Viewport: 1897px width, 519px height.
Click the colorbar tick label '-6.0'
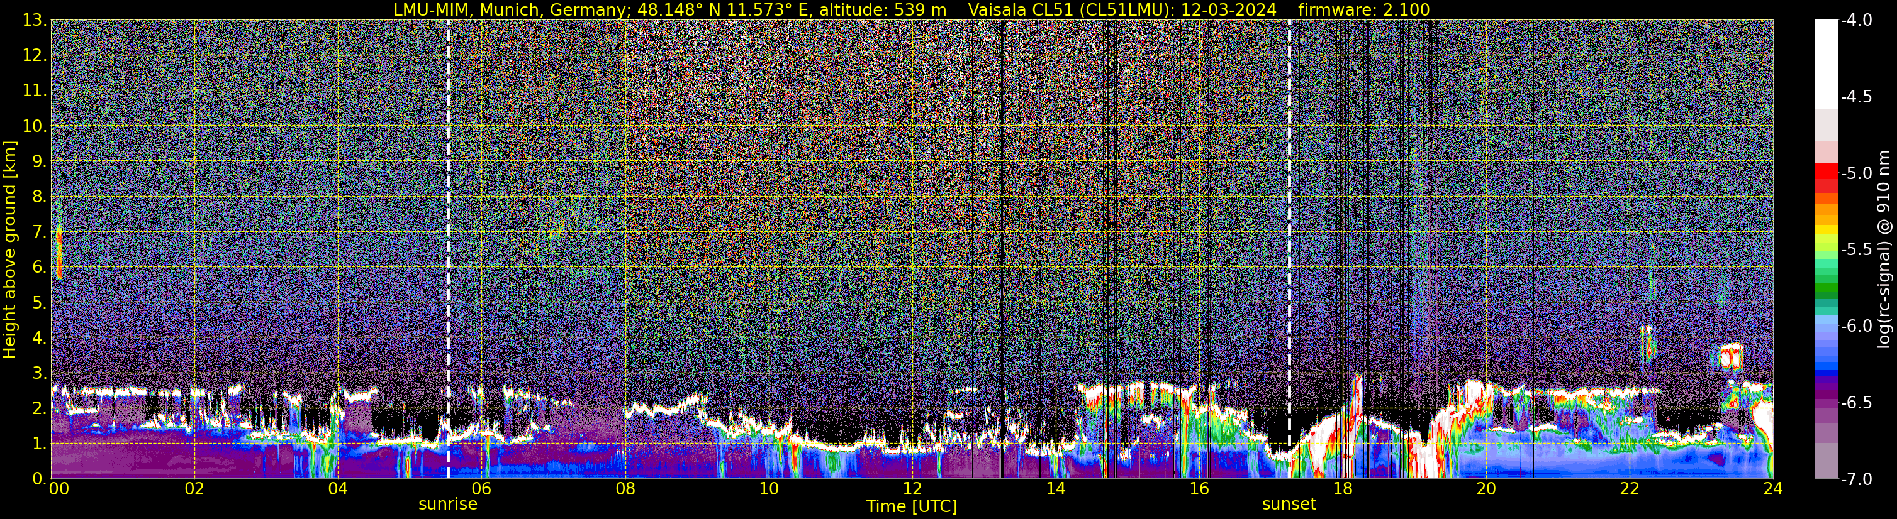coord(1857,325)
